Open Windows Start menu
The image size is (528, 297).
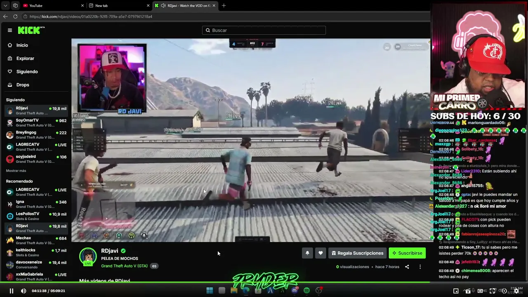point(210,290)
